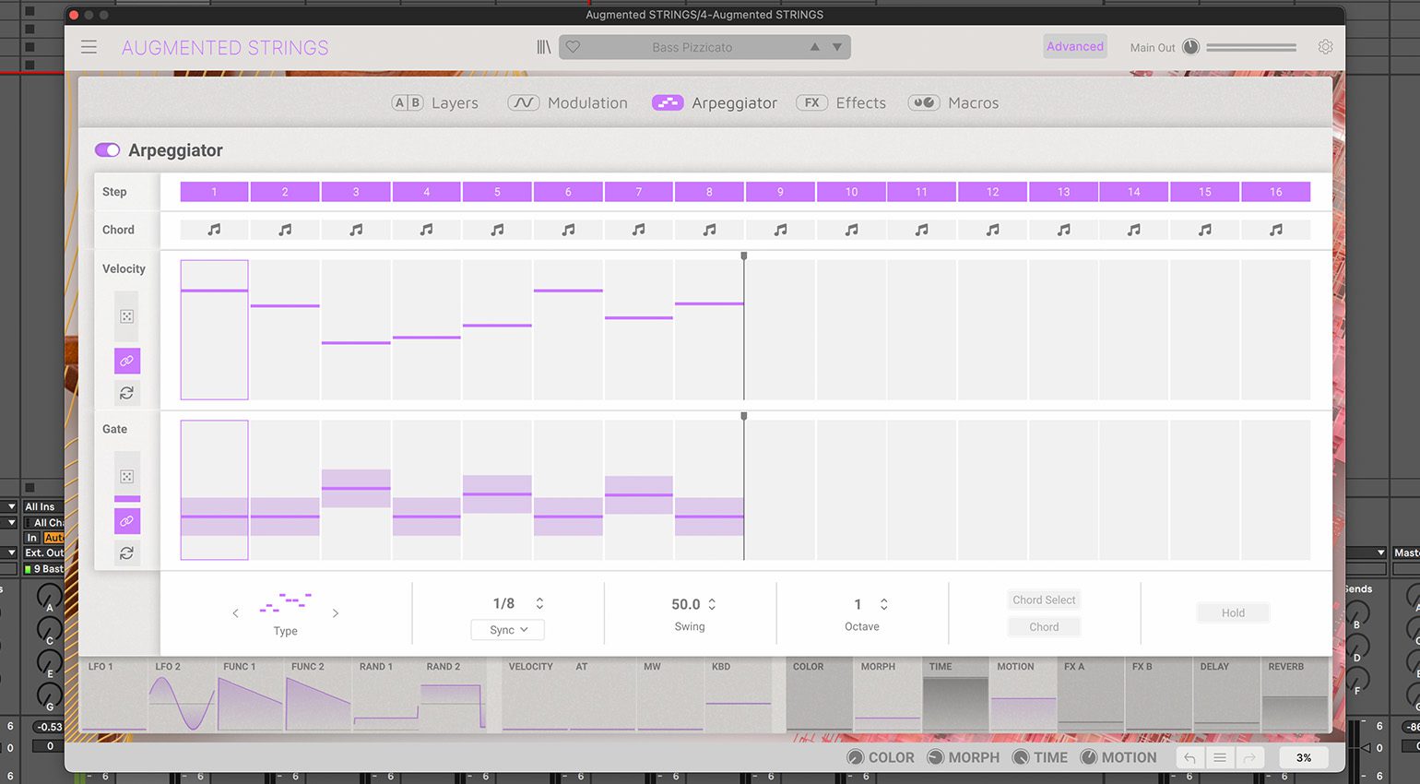Redo action in bottom bar

[x=1249, y=758]
